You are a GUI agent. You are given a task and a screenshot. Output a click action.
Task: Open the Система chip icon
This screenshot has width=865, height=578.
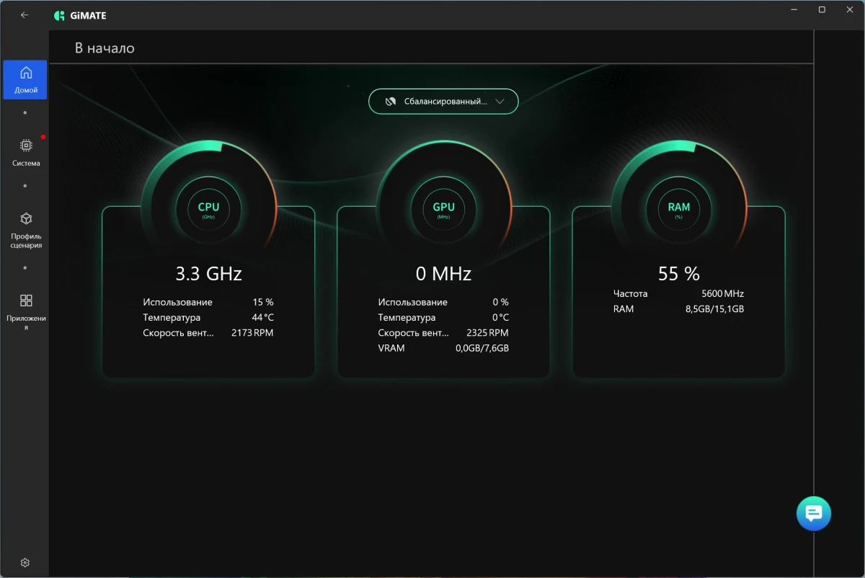pos(26,146)
